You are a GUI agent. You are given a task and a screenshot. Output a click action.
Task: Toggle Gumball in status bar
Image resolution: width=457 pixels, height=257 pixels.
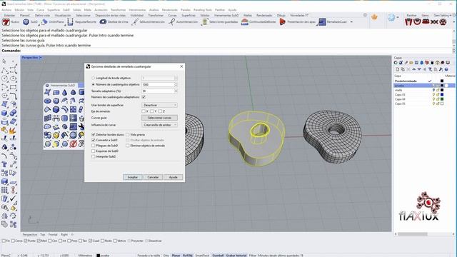(x=218, y=256)
